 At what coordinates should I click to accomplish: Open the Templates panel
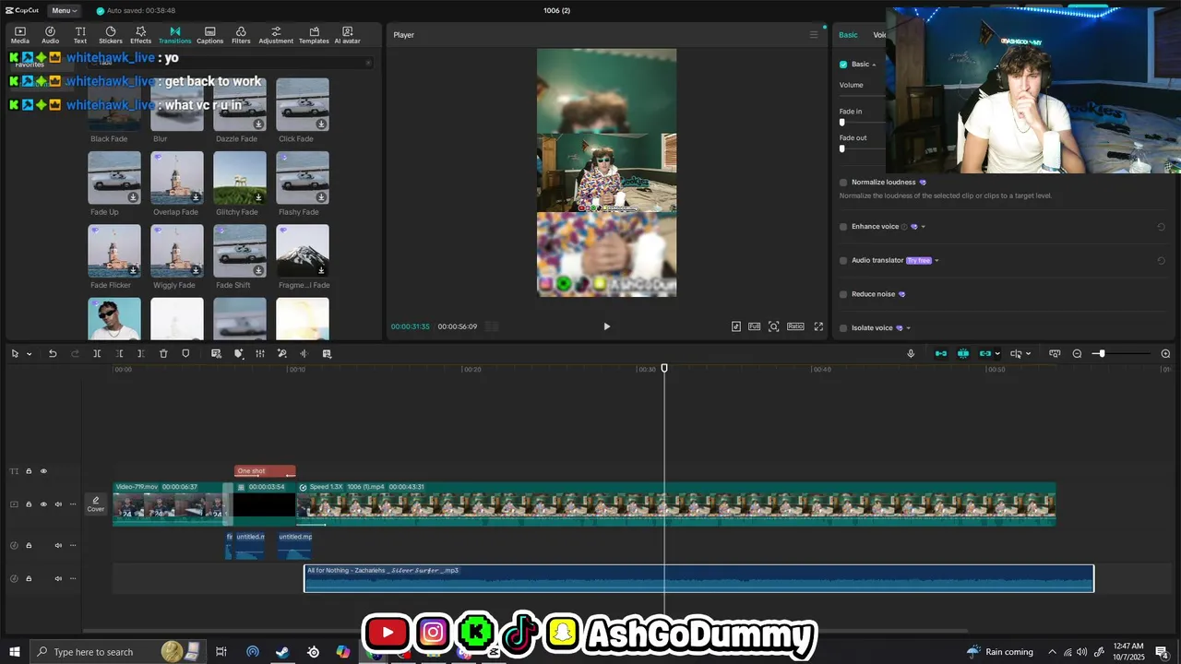[314, 35]
